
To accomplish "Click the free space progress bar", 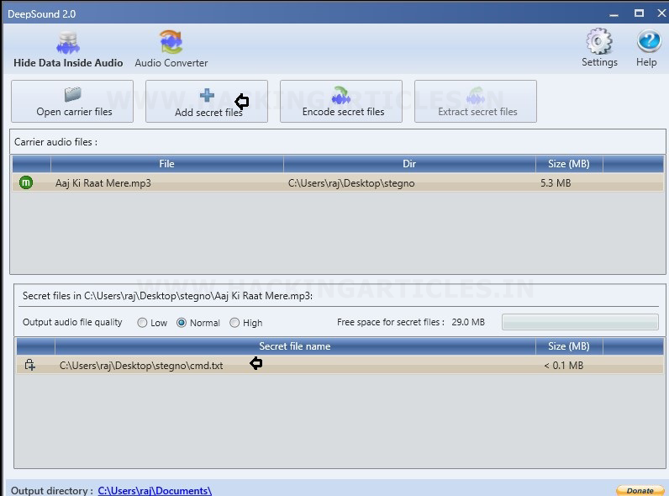I will 580,322.
